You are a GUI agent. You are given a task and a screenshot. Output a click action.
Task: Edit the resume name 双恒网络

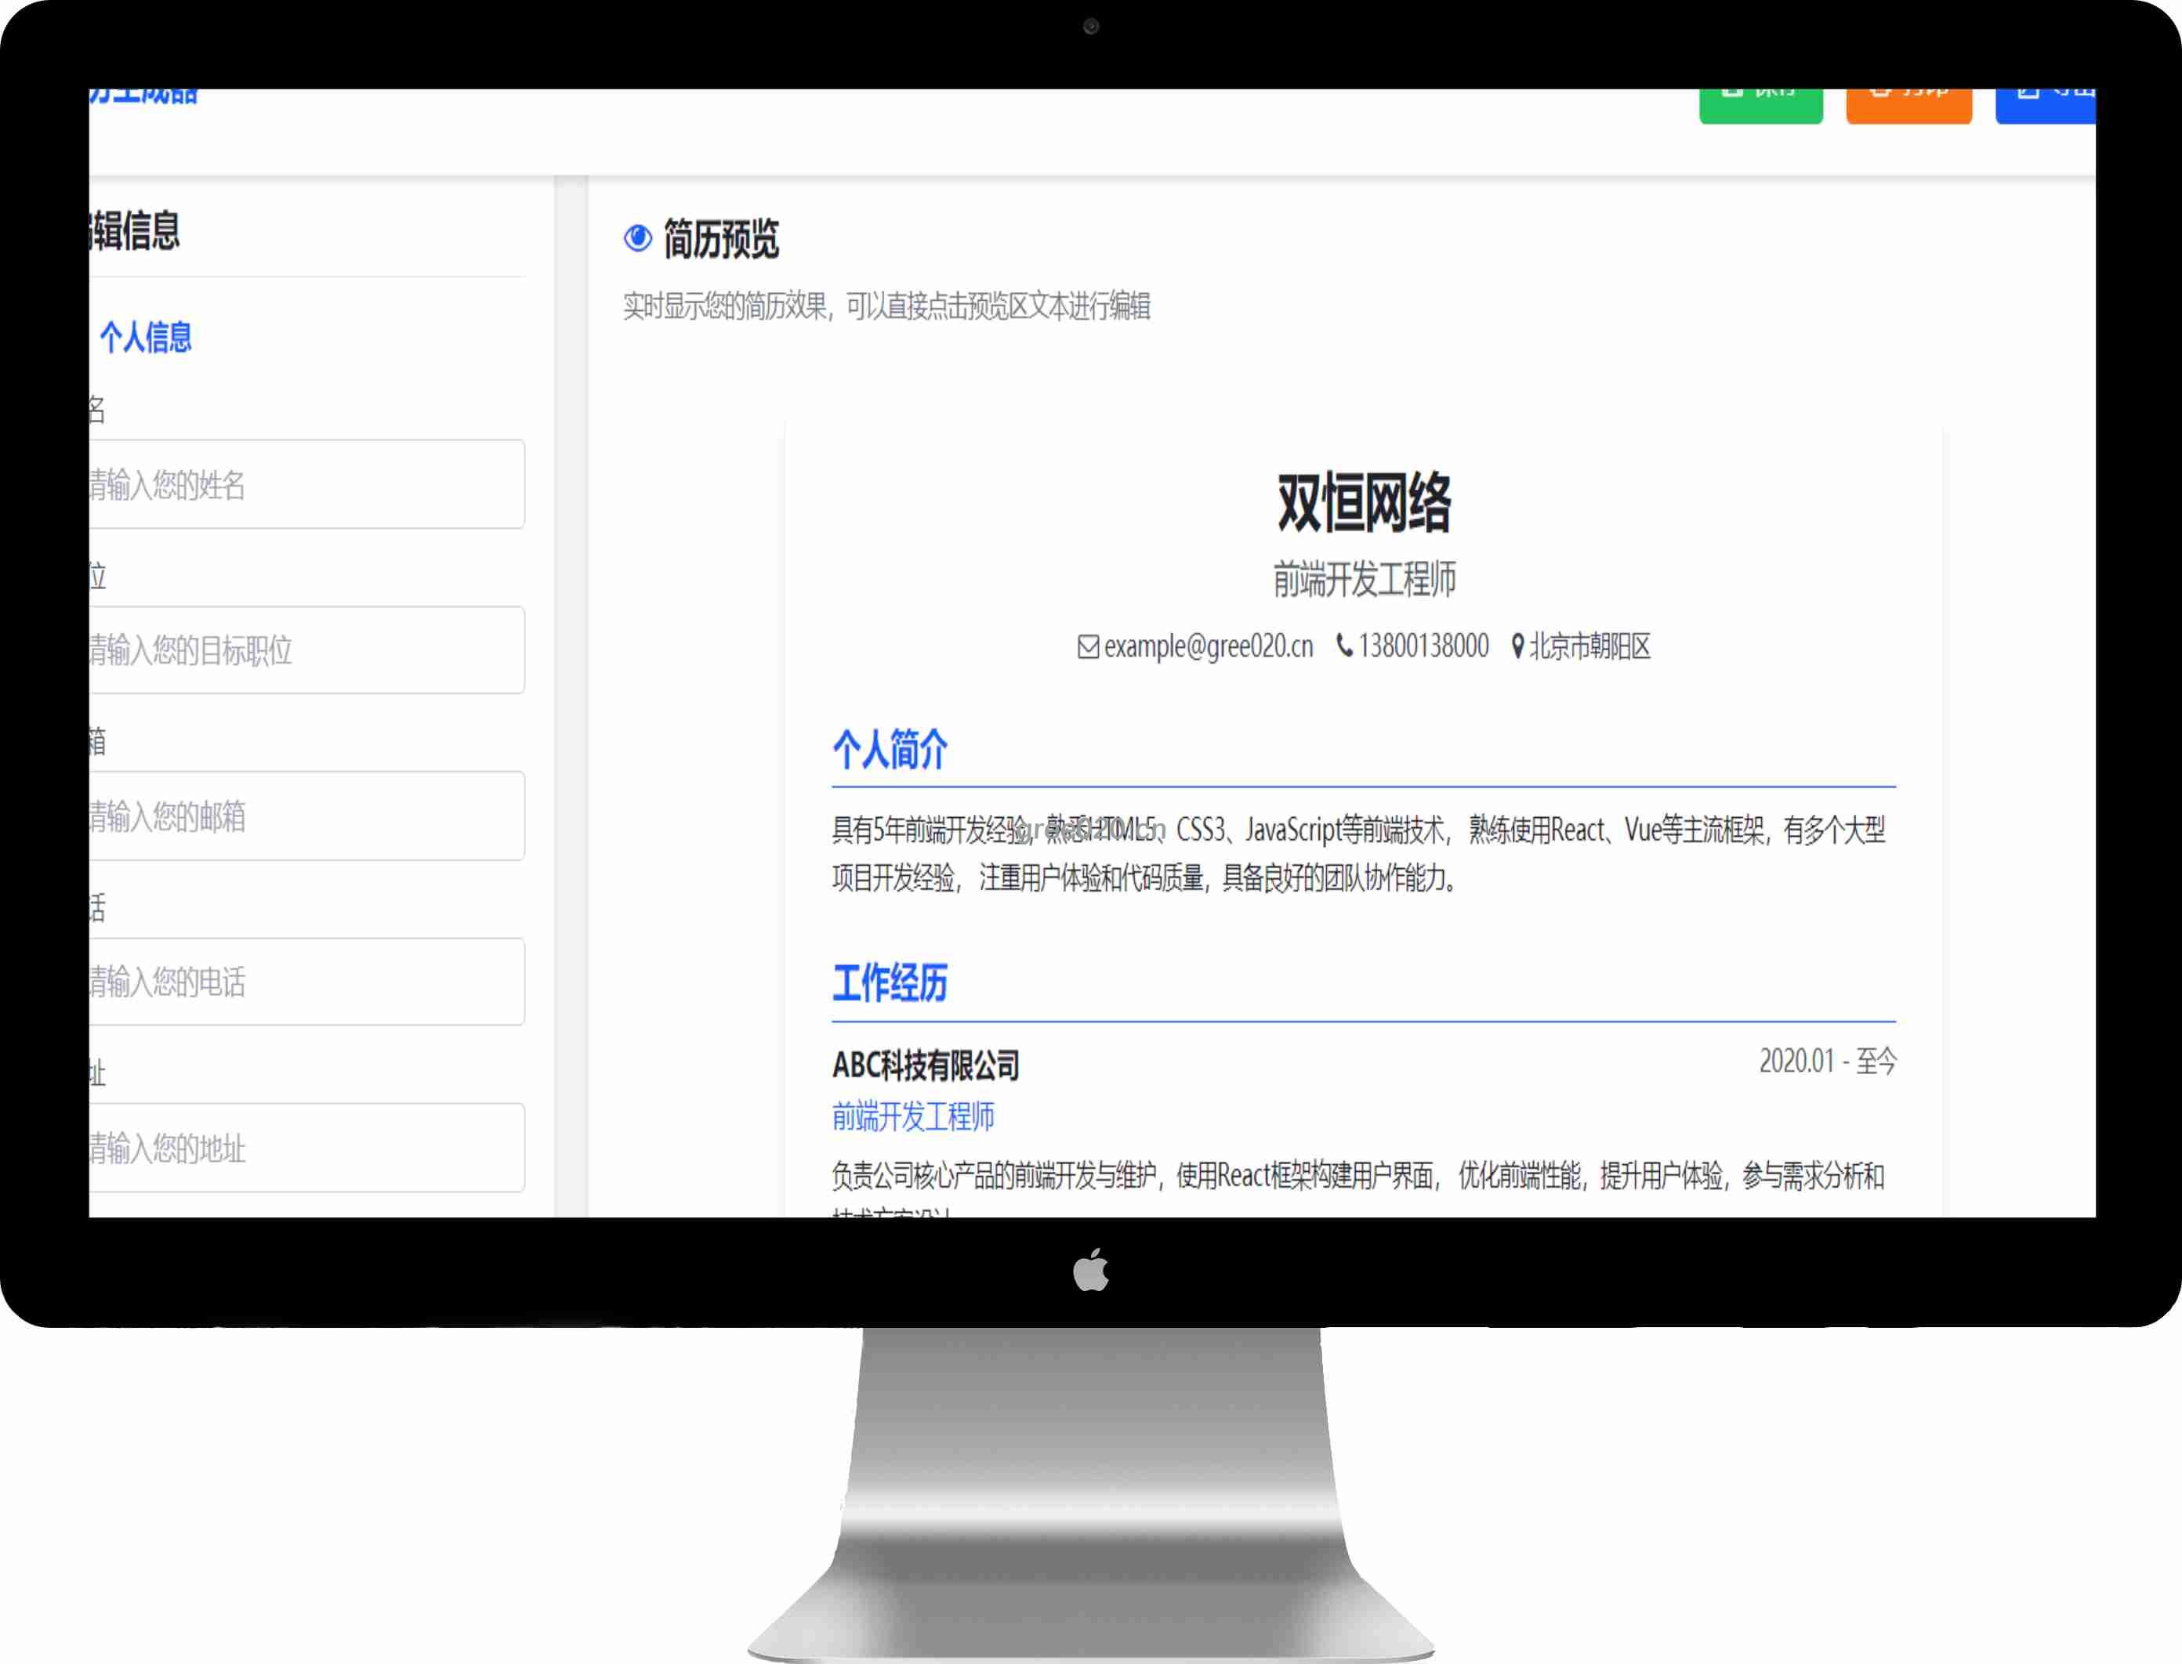tap(1364, 503)
